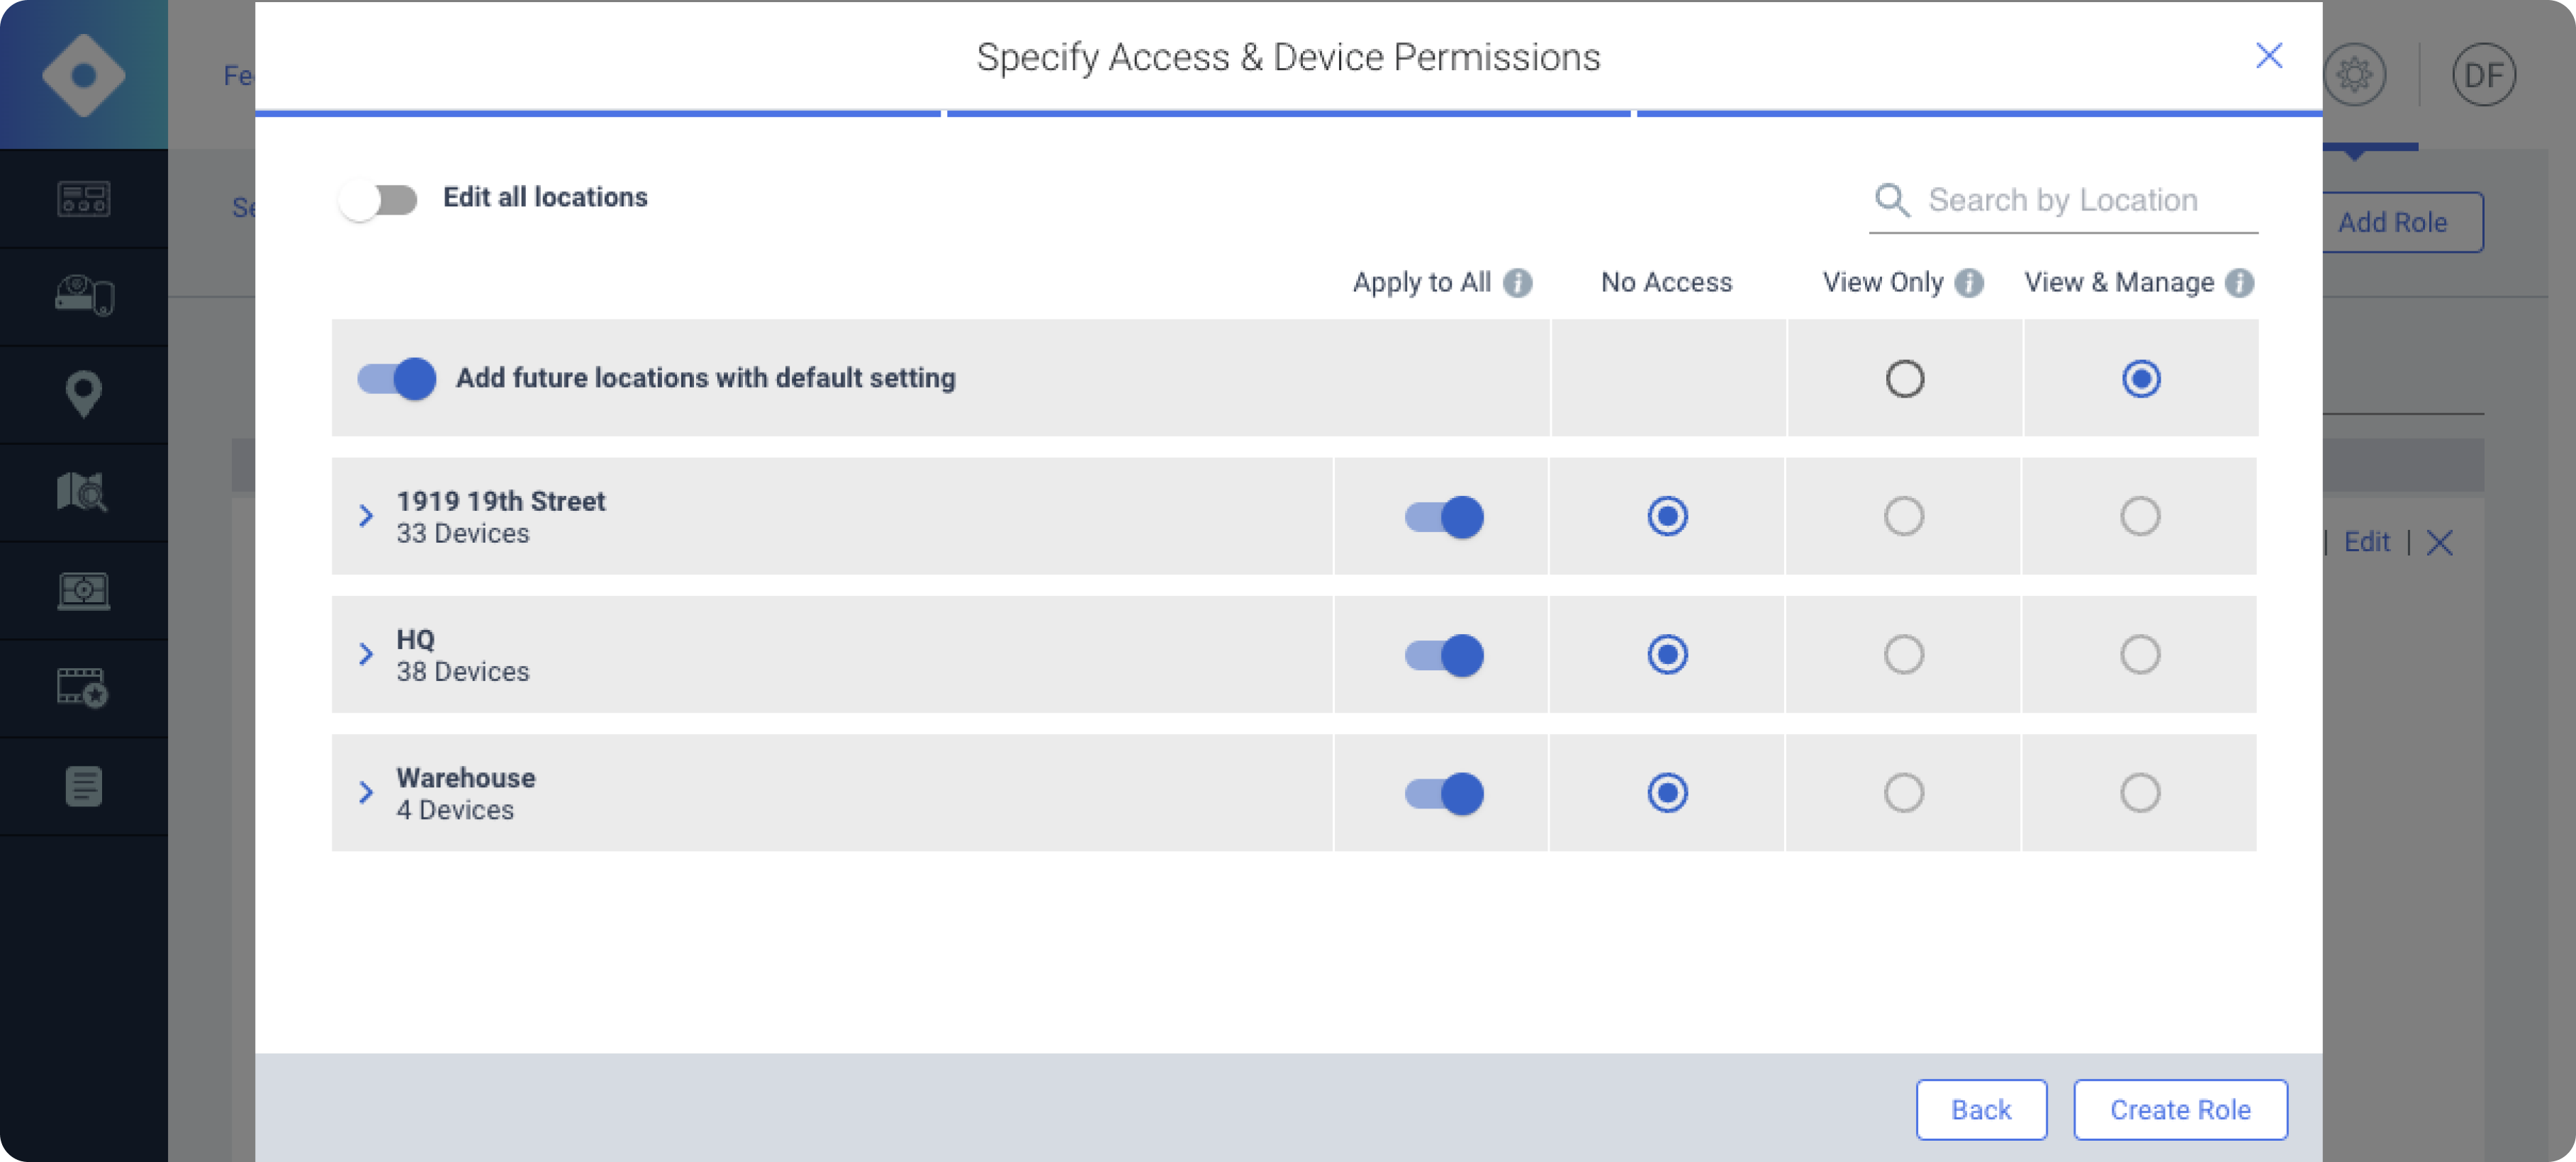Select View Only for Warehouse

[1903, 794]
